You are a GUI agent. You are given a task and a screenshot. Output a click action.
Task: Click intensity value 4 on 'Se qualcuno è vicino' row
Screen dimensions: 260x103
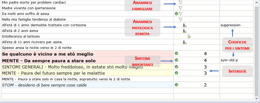(x=205, y=54)
